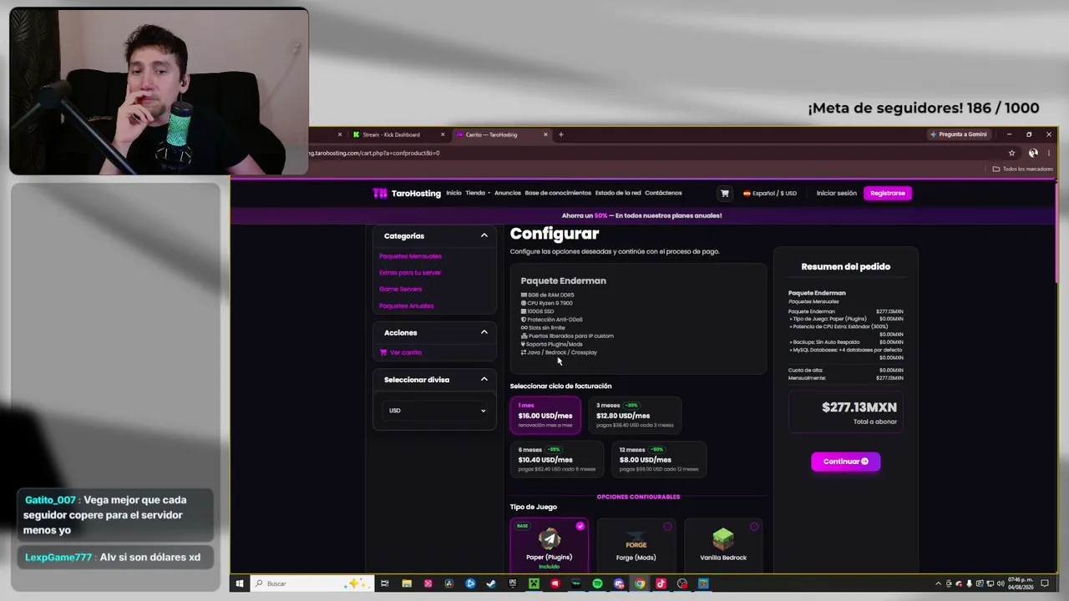Open File Explorer from the taskbar
The height and width of the screenshot is (601, 1069).
pyautogui.click(x=406, y=583)
